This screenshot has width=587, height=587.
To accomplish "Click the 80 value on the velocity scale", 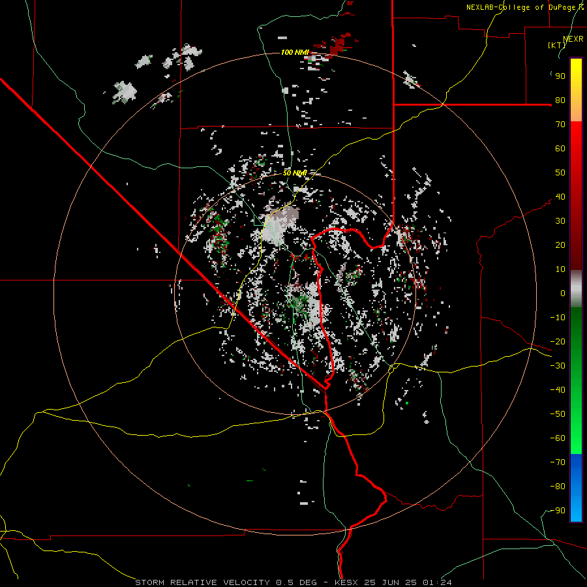I will [x=560, y=100].
